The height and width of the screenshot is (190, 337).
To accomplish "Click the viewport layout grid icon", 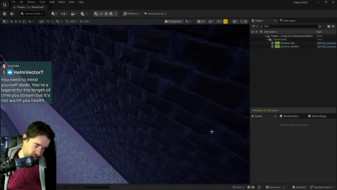I will click(245, 21).
